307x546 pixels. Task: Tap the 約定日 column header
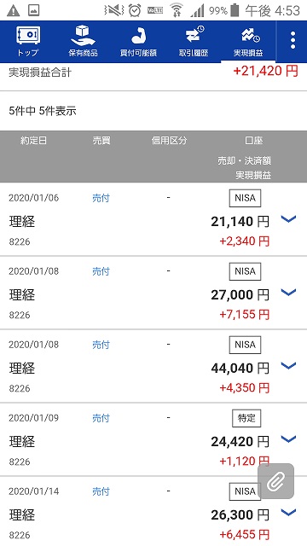(x=33, y=141)
